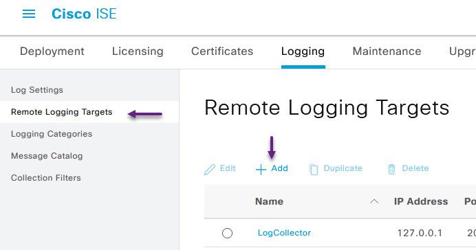
Task: Switch to the Licensing tab
Action: [138, 52]
